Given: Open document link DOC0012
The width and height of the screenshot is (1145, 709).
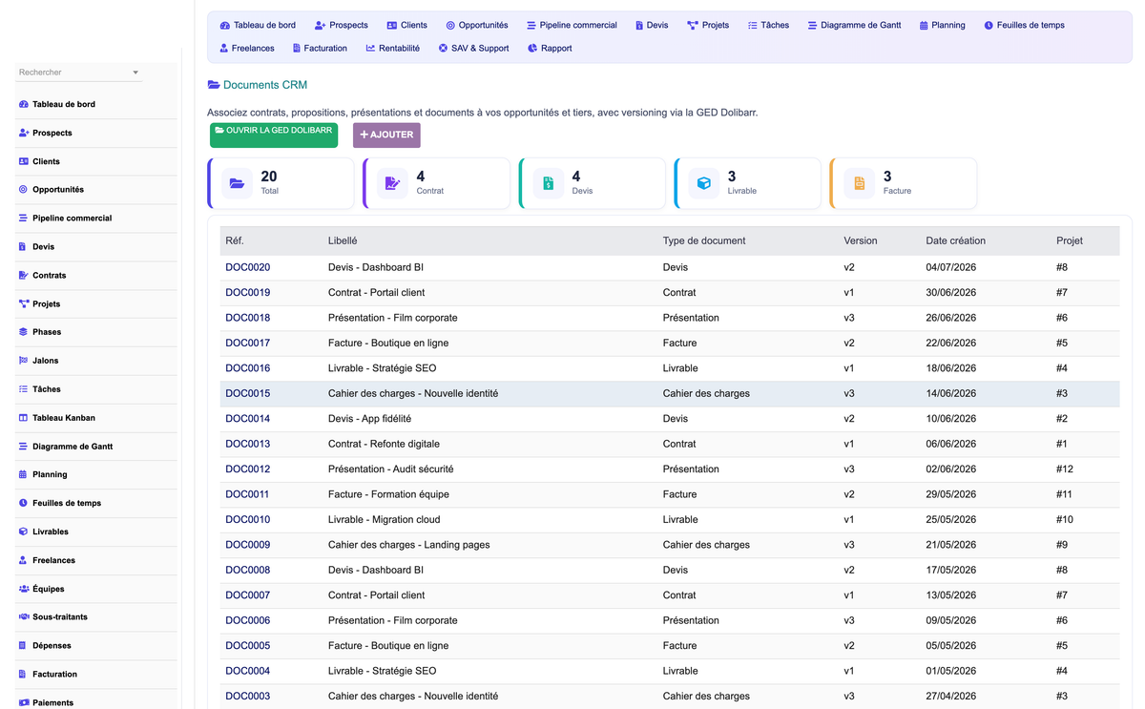Looking at the screenshot, I should click(x=247, y=469).
